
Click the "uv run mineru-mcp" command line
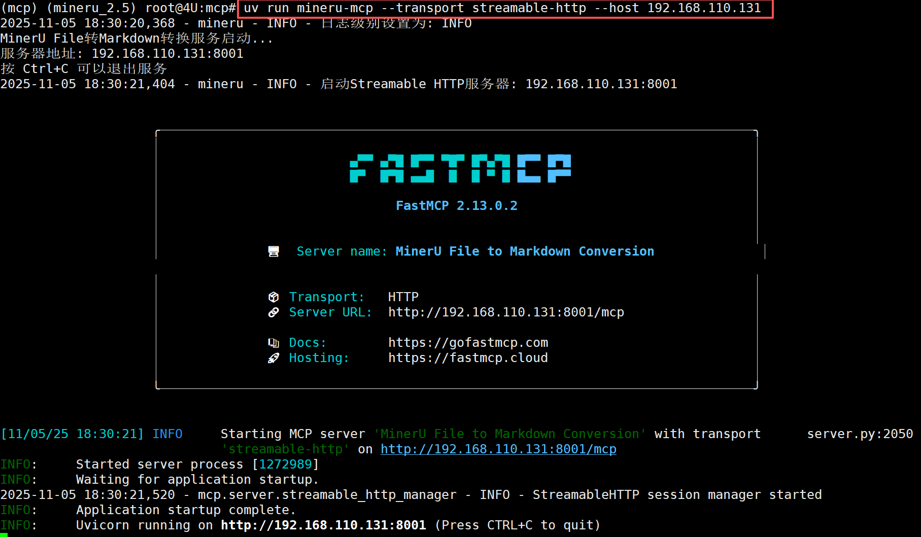pyautogui.click(x=502, y=8)
